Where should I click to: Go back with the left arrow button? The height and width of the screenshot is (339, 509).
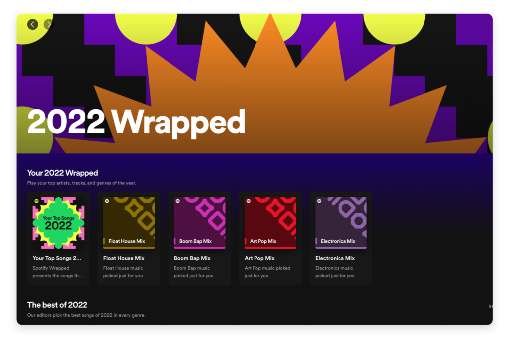click(x=32, y=24)
